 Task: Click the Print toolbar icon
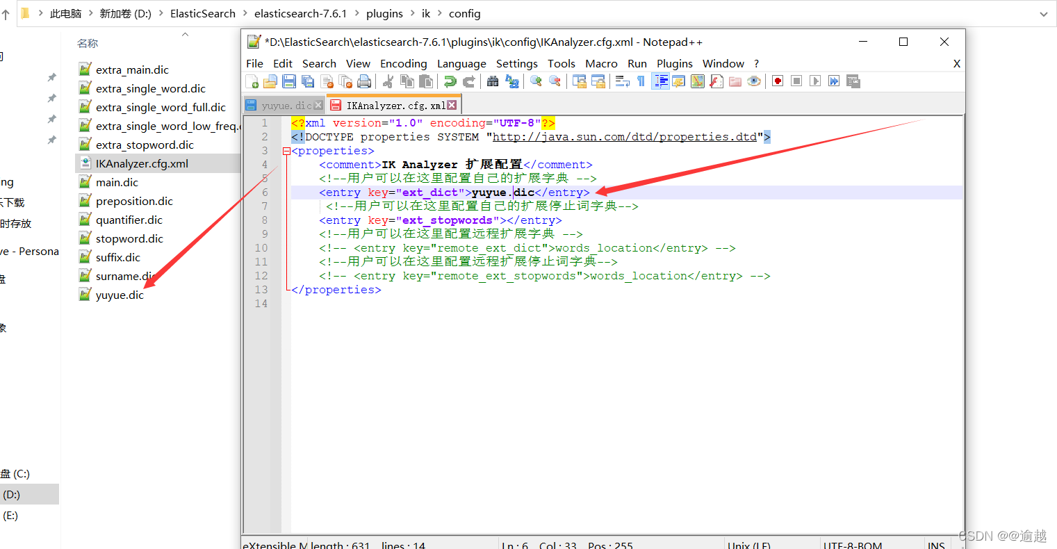coord(364,81)
